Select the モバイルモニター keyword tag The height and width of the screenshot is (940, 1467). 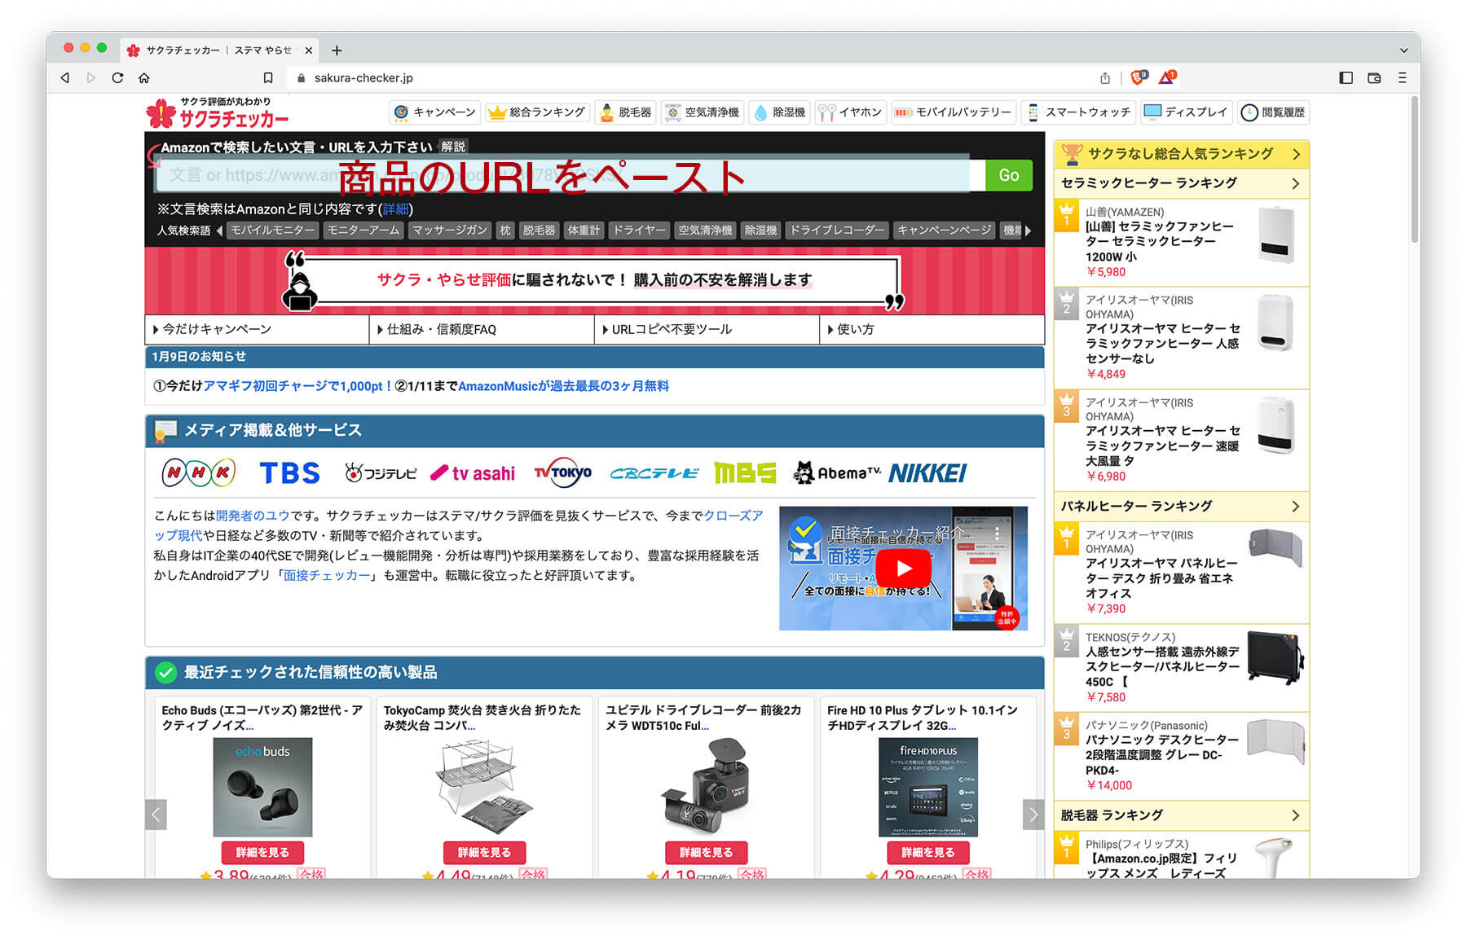click(272, 231)
